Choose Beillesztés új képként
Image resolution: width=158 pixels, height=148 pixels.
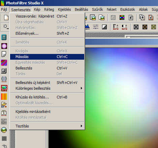tap(47, 83)
